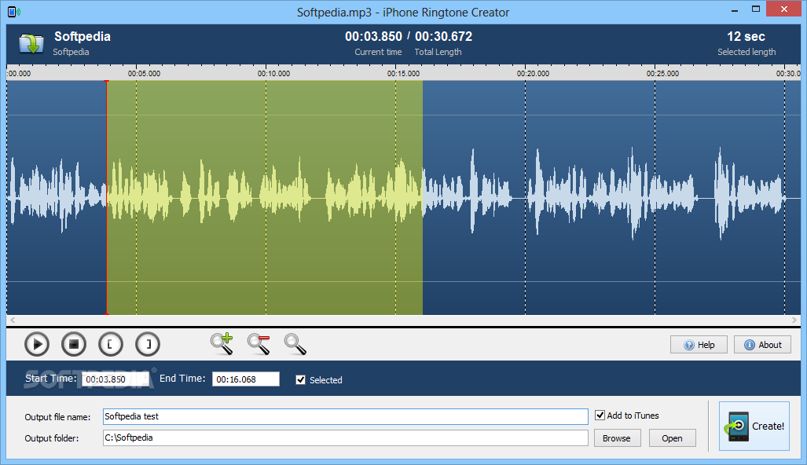807x465 pixels.
Task: Zoom out with the minus magnifier
Action: pos(259,344)
